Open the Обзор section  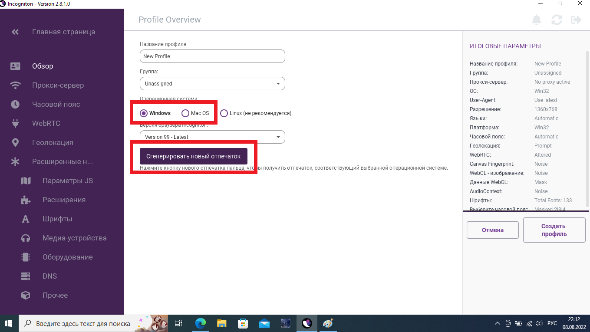tap(43, 66)
